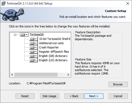Select the Crash Reporter tree item

point(49,47)
